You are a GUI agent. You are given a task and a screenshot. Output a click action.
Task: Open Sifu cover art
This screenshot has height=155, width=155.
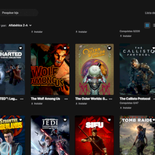pos(95,135)
